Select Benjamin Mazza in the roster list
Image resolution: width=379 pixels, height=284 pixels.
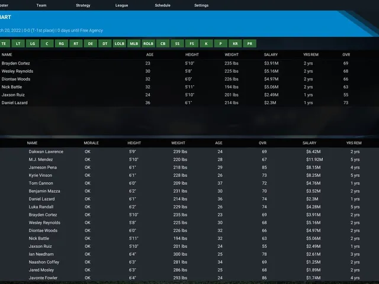44,191
